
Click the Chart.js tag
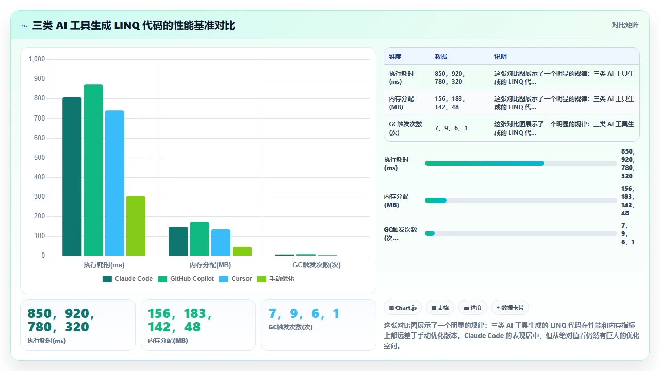point(403,308)
